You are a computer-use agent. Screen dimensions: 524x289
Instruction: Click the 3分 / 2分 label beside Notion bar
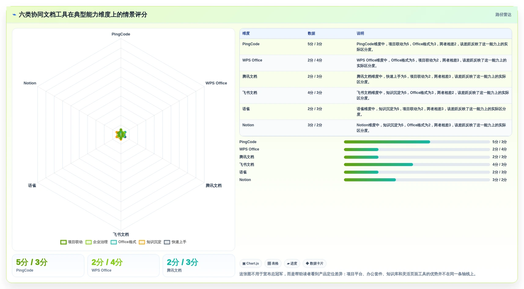500,180
